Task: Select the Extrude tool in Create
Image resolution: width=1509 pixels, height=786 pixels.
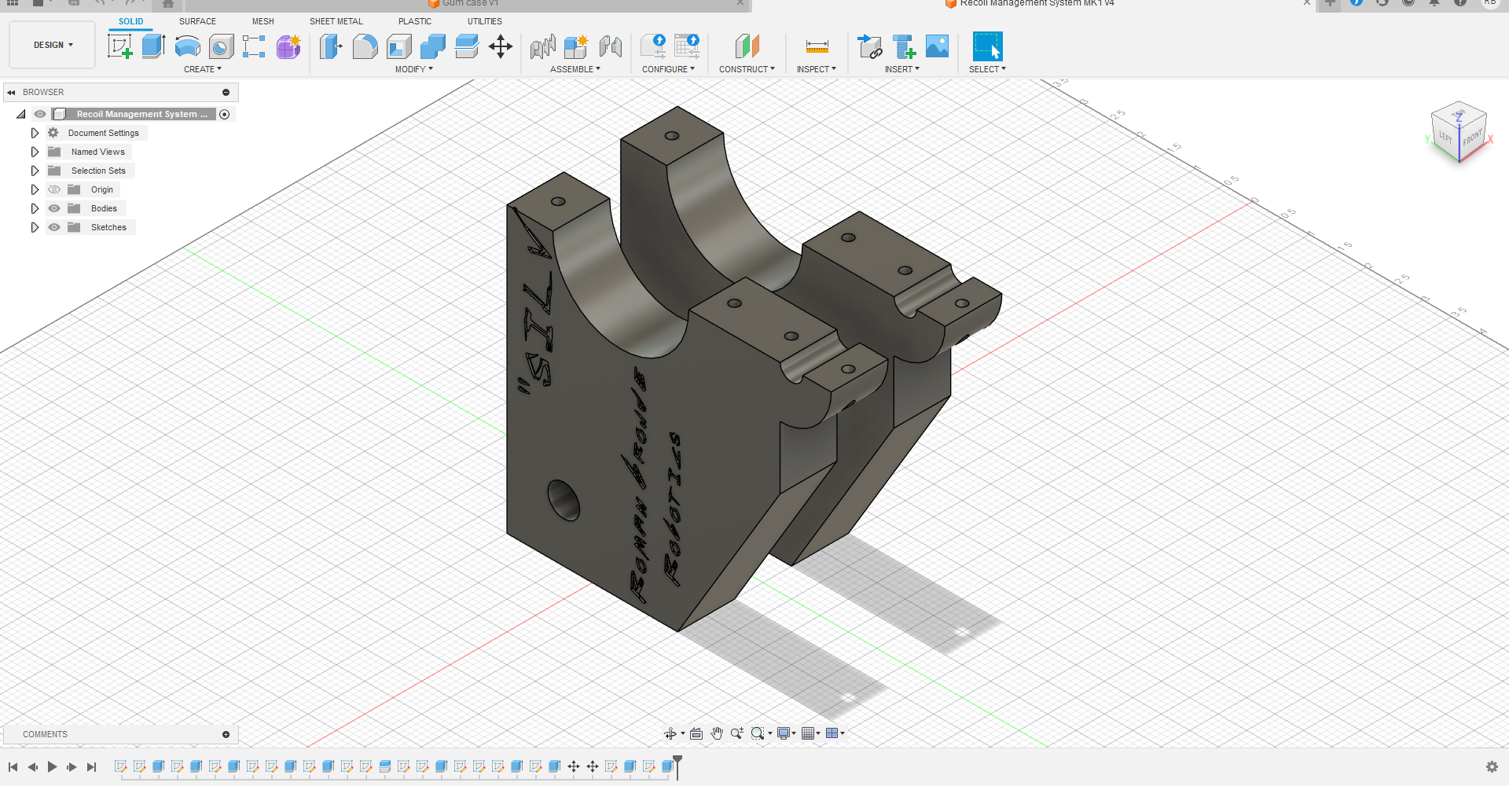Action: (153, 47)
